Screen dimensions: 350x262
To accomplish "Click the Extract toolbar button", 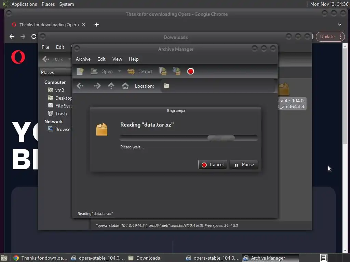I will 140,71.
